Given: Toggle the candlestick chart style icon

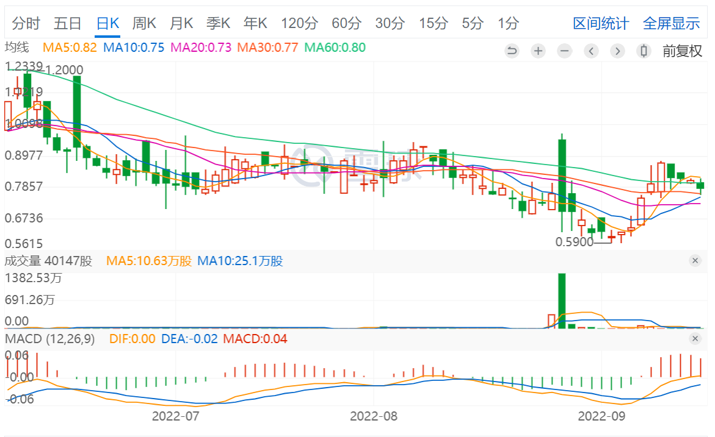Looking at the screenshot, I should tap(643, 51).
